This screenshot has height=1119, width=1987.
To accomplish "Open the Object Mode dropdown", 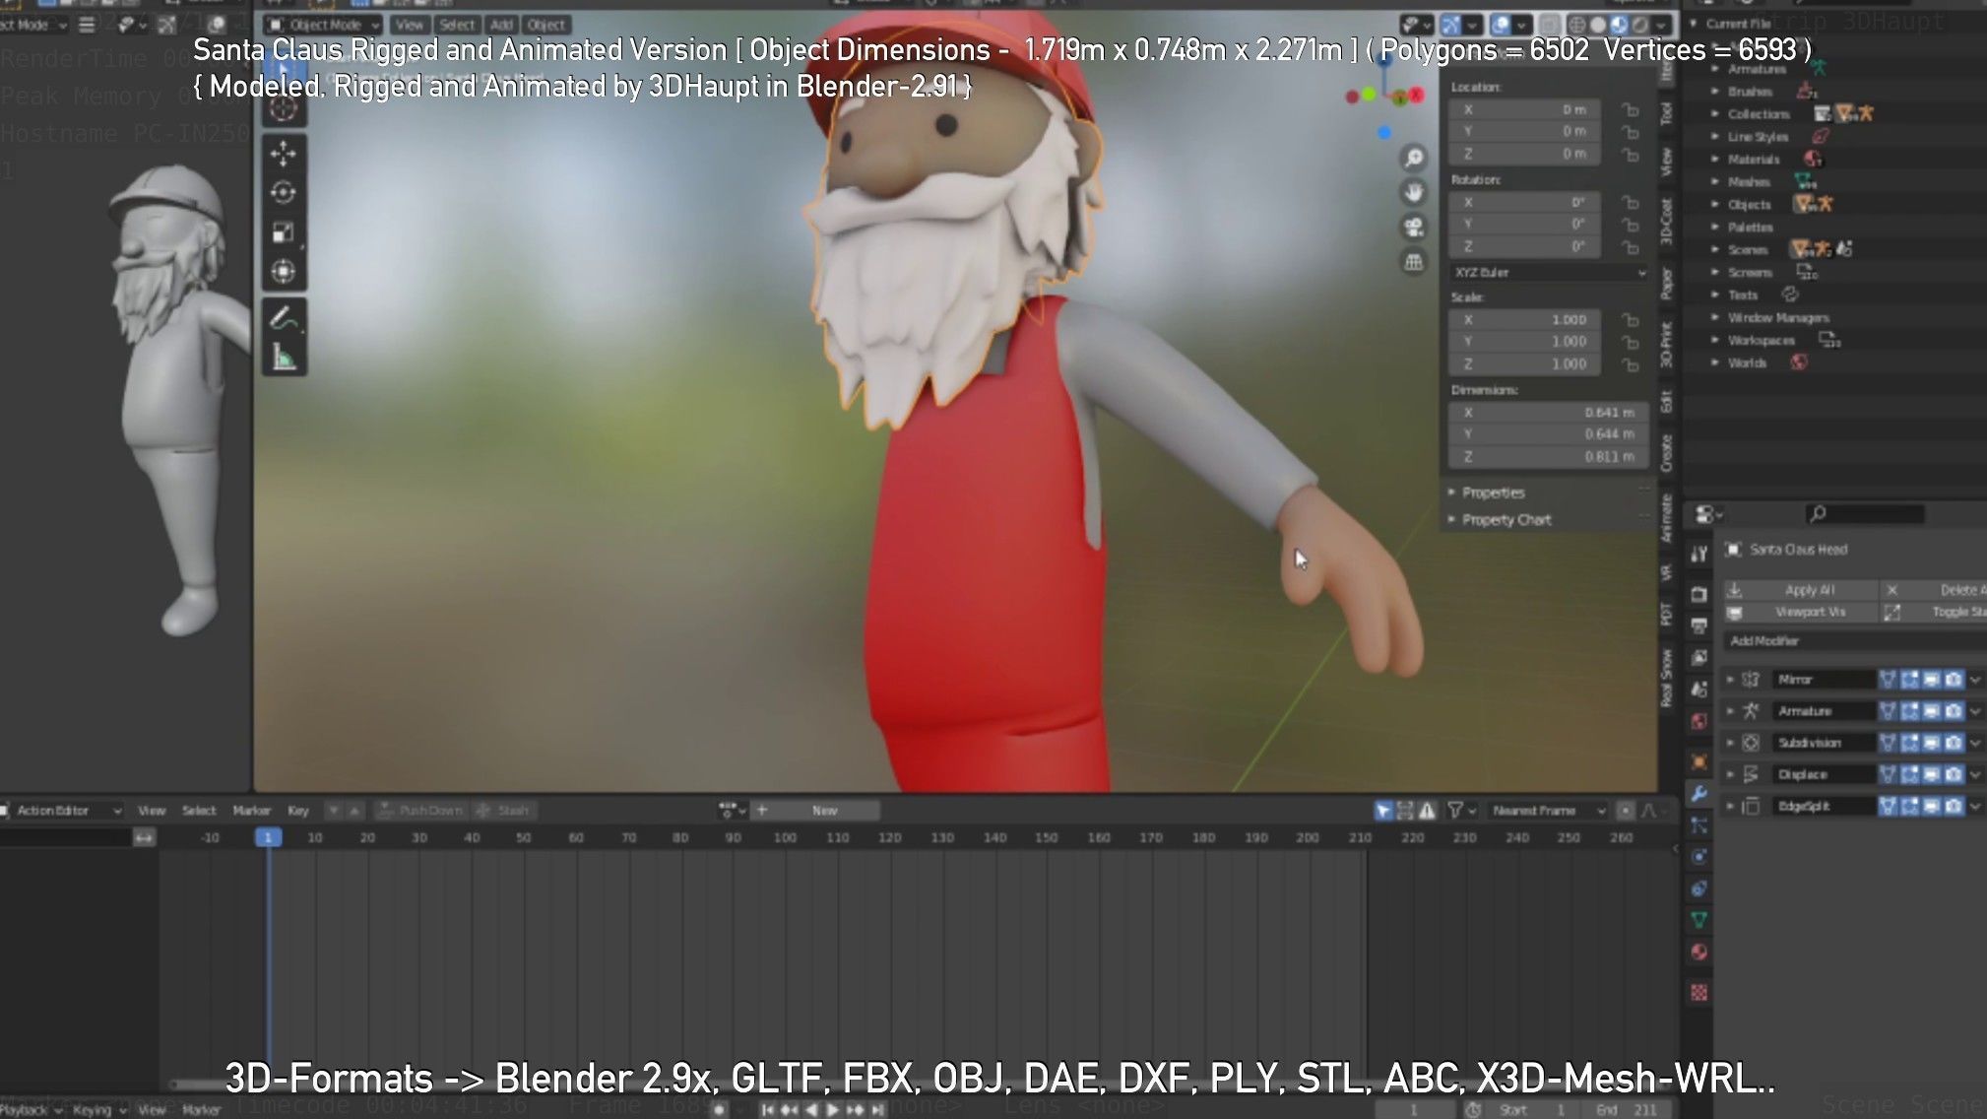I will 323,25.
